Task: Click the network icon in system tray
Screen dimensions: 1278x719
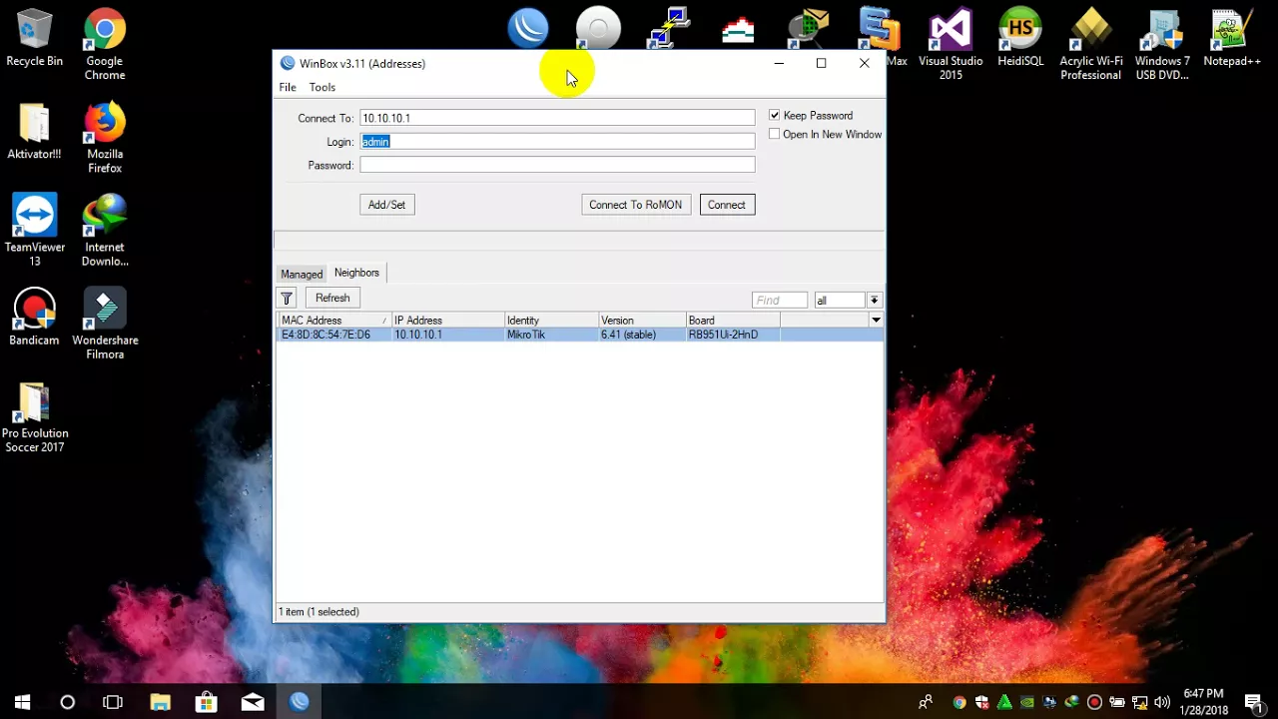Action: pos(1139,702)
